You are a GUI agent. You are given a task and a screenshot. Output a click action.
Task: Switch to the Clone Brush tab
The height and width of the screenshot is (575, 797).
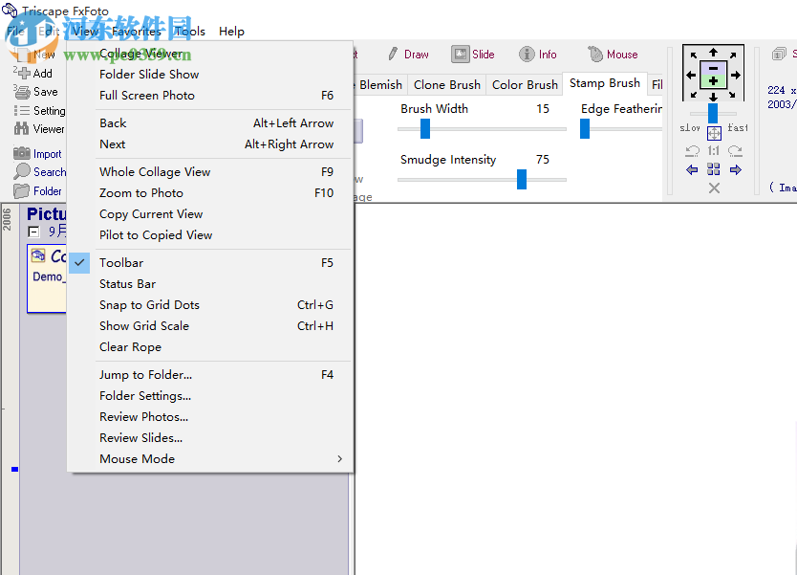point(447,84)
